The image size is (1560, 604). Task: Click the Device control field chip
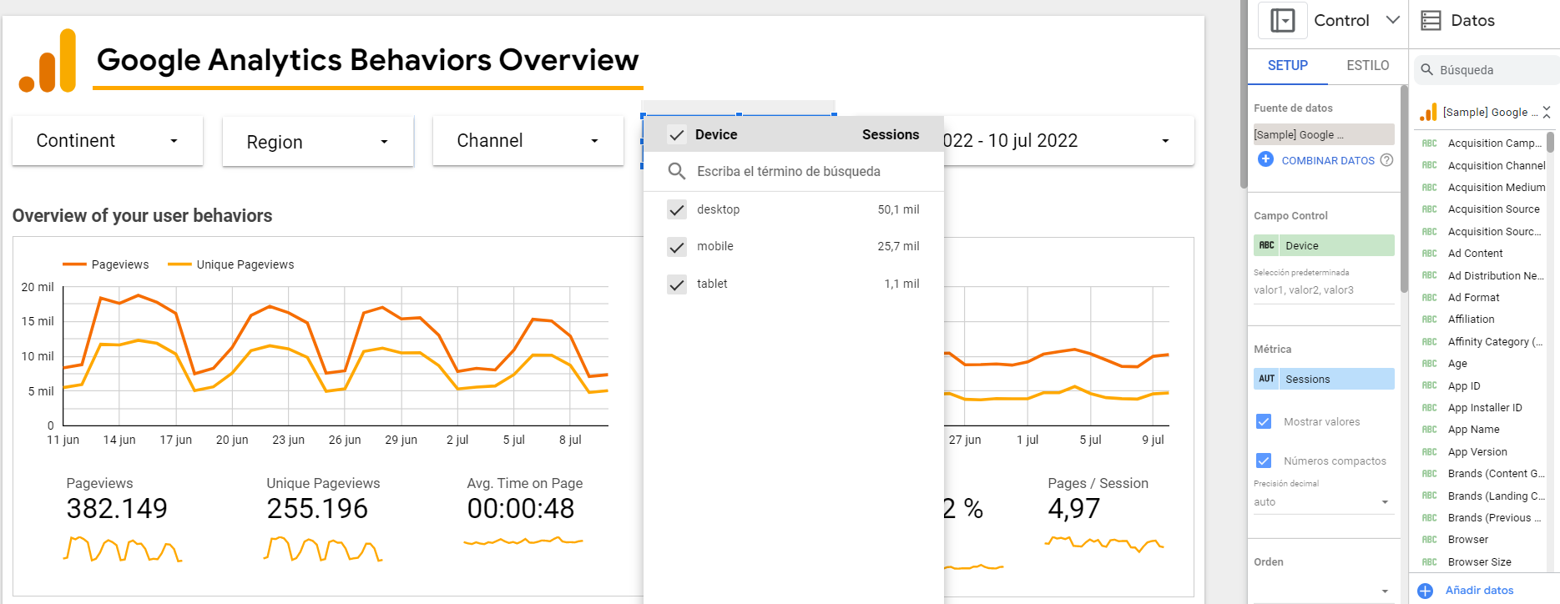point(1324,245)
